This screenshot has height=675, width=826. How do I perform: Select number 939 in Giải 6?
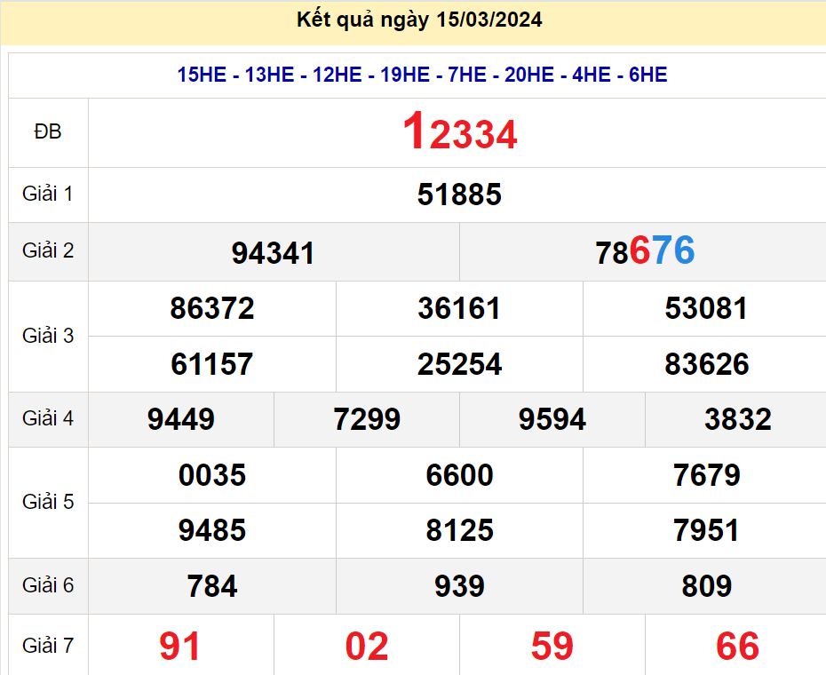(x=458, y=586)
